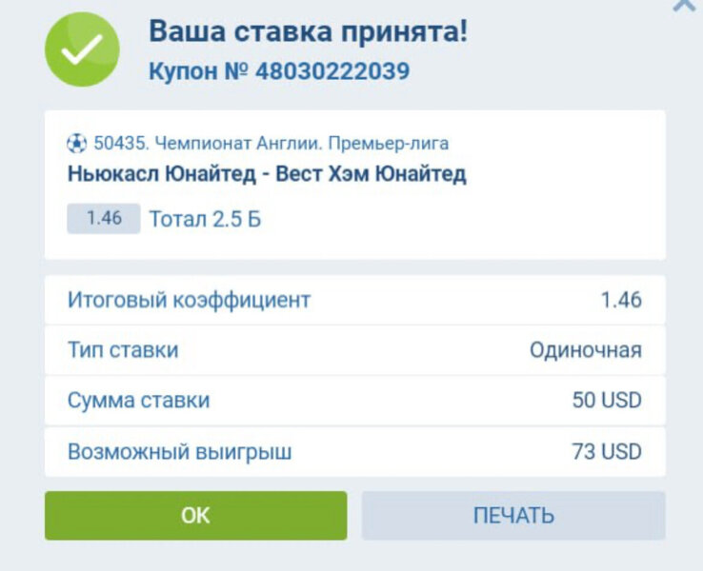The width and height of the screenshot is (703, 571).
Task: Click the football icon beside league name
Action: [76, 144]
